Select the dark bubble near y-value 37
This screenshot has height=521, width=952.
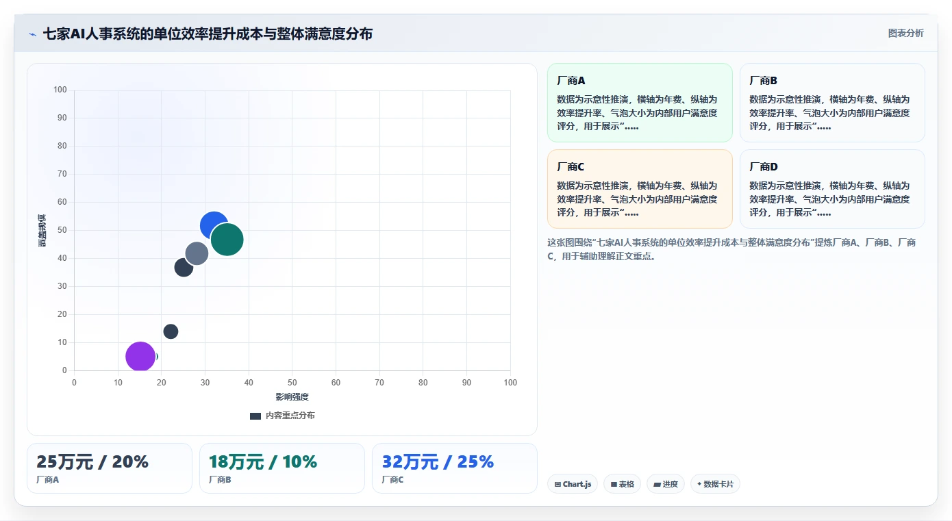(x=183, y=268)
